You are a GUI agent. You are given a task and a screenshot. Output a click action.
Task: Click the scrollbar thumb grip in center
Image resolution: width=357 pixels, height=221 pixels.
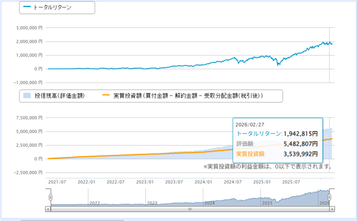pos(190,209)
